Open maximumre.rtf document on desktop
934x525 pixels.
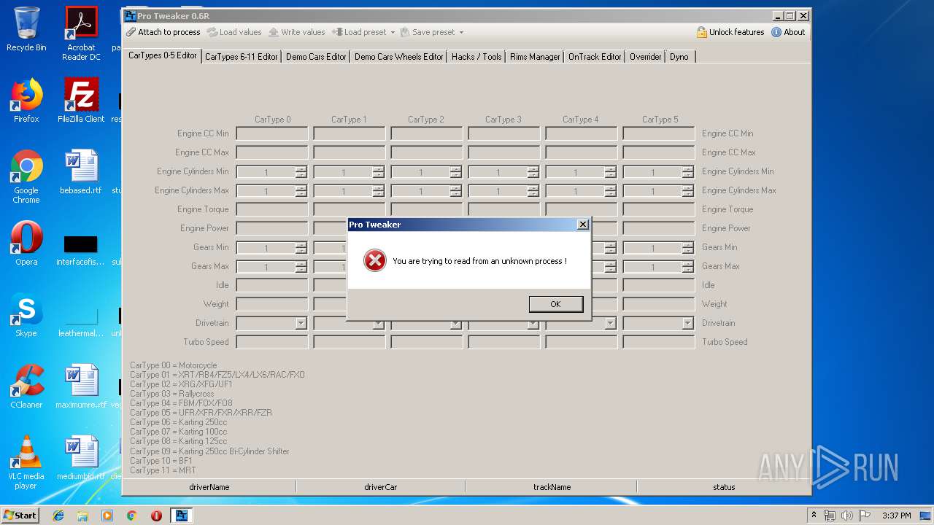coord(81,386)
